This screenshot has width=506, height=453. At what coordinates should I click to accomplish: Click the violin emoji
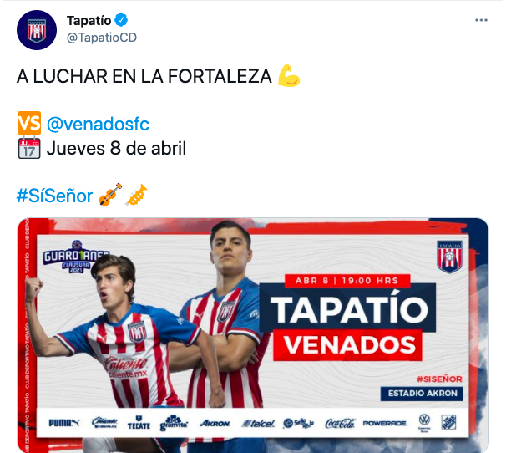(x=110, y=195)
